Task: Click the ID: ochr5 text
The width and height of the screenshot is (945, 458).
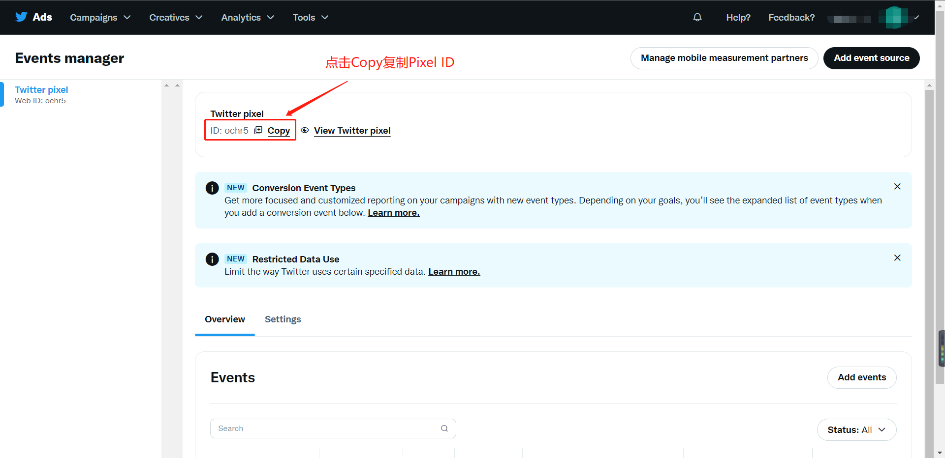Action: [x=229, y=130]
